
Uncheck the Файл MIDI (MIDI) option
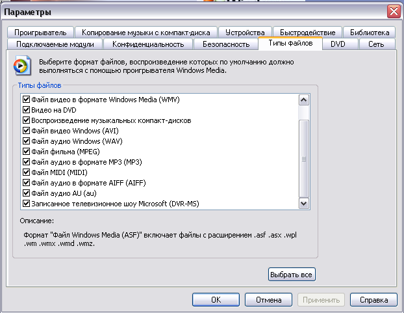pos(26,172)
